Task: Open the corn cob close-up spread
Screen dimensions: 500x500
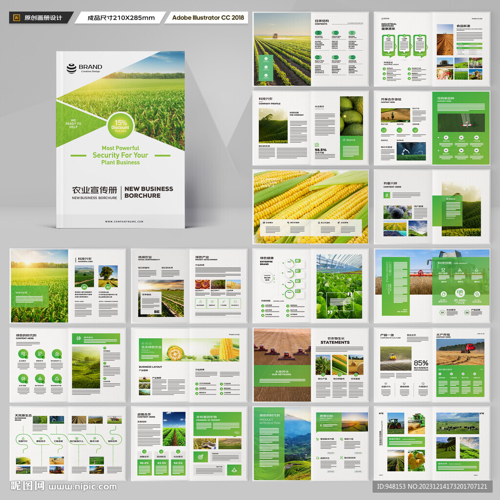Action: 311,207
